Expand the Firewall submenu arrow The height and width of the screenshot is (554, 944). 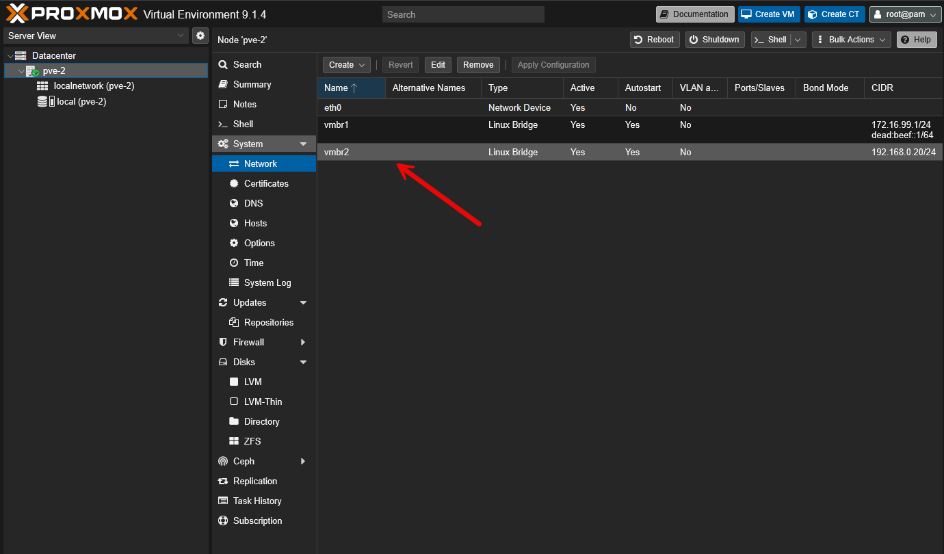click(x=303, y=342)
